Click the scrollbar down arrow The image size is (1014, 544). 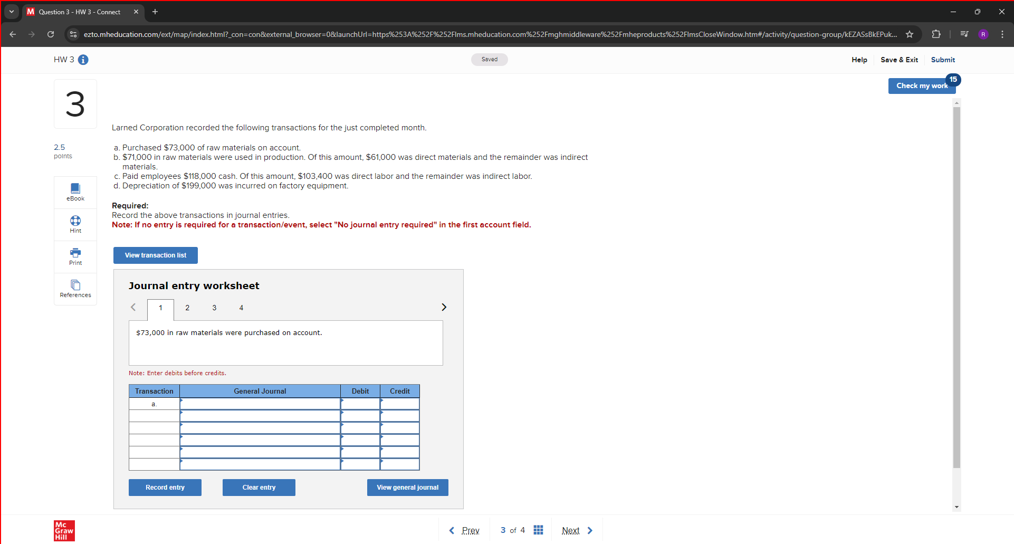pos(956,507)
